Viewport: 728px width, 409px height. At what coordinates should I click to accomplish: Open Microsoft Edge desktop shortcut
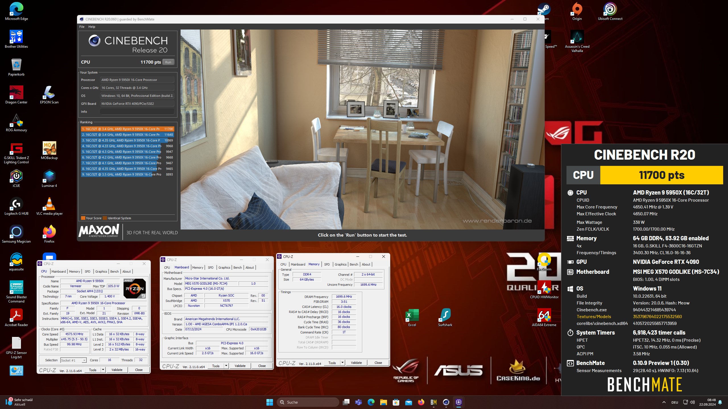[x=16, y=12]
